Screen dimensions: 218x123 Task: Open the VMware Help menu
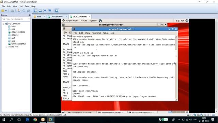pyautogui.click(x=33, y=6)
